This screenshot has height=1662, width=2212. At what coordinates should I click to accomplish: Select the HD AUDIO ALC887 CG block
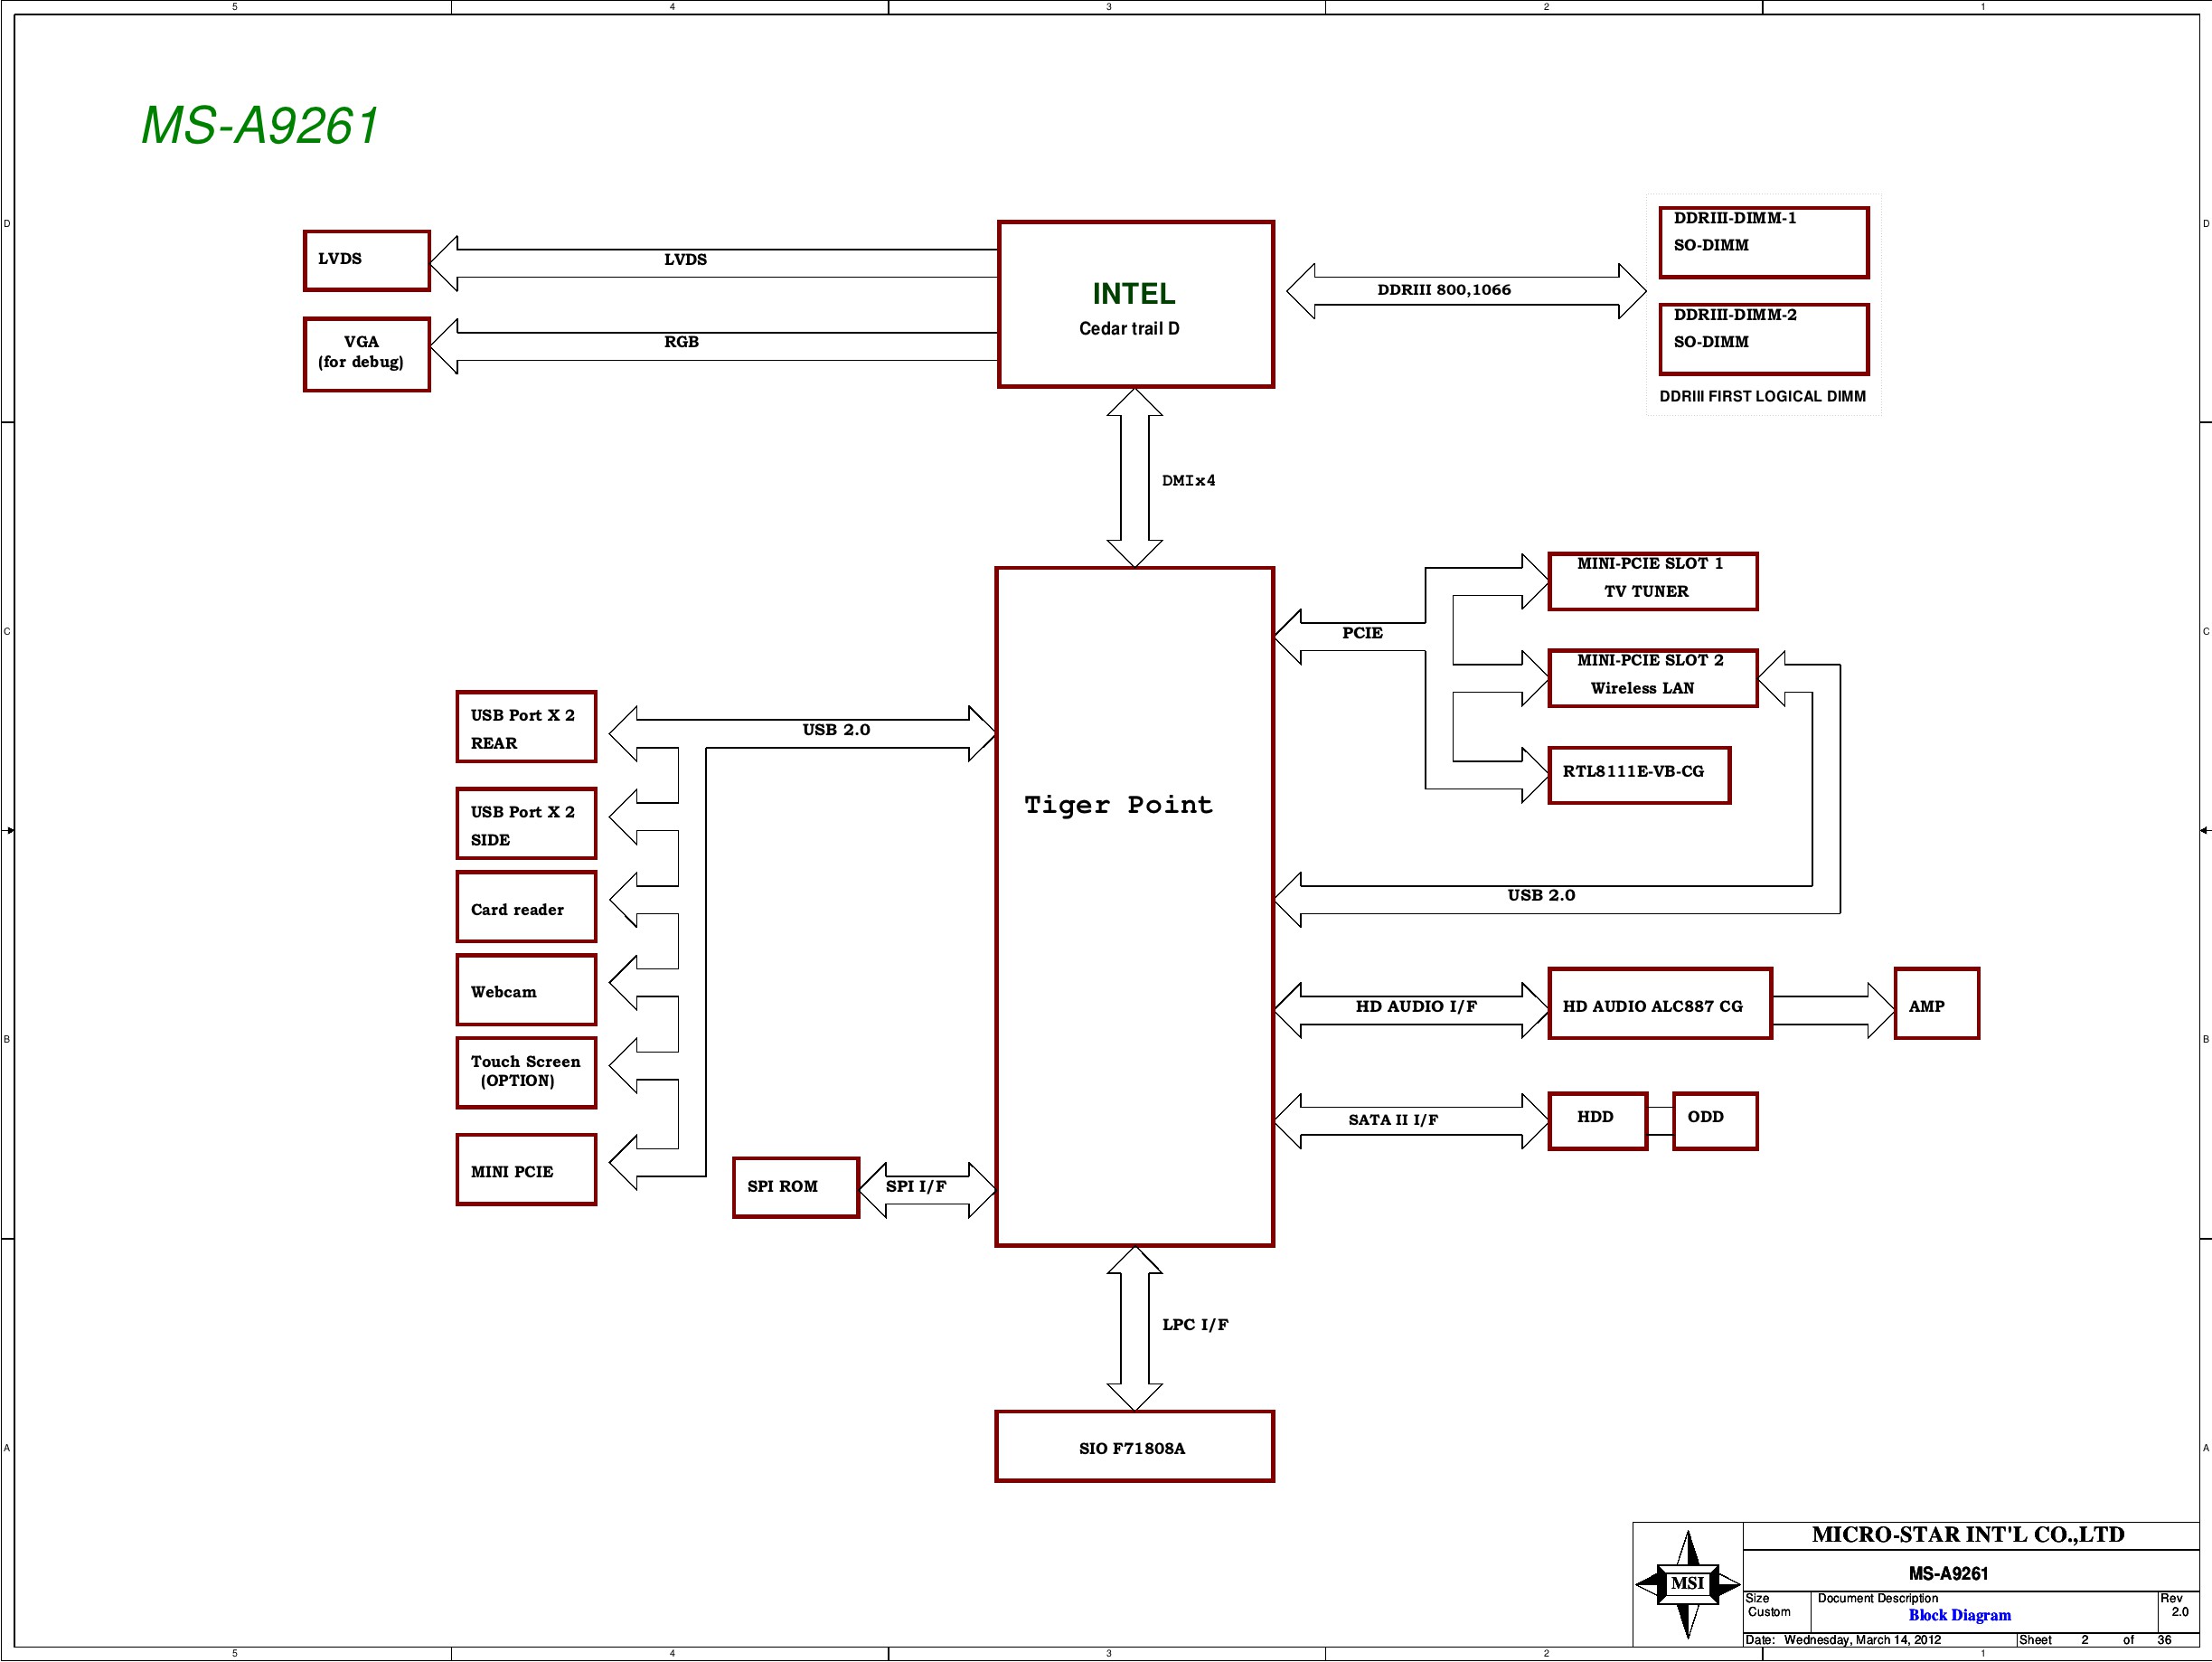pos(1659,1004)
